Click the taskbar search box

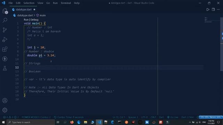31,122
